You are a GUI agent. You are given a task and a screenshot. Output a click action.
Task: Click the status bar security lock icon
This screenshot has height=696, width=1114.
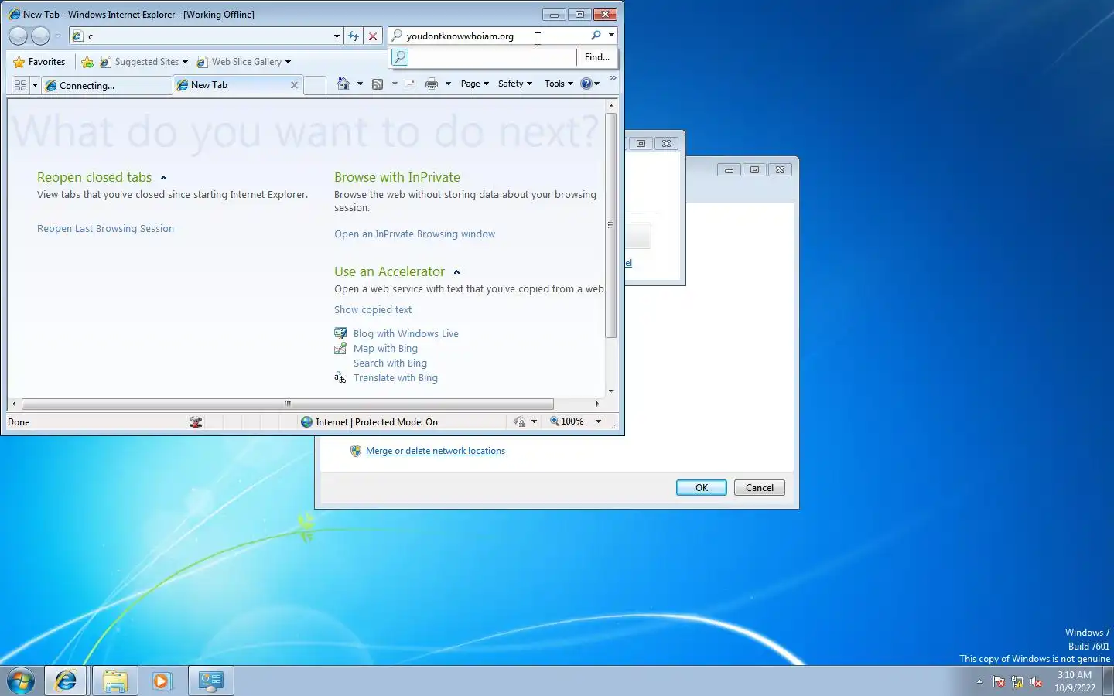520,422
